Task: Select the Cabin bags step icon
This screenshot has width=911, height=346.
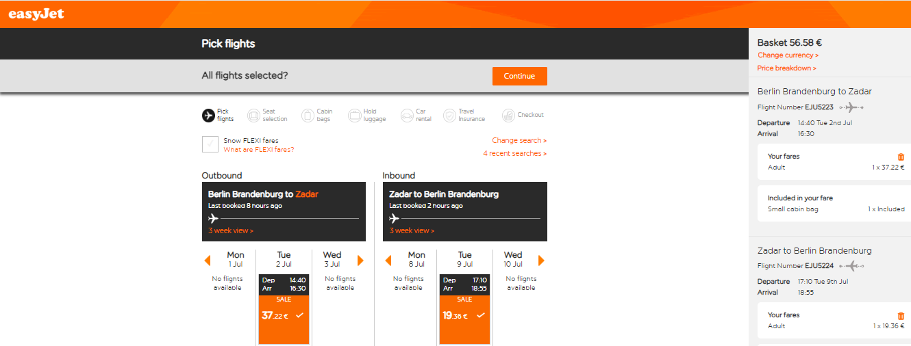Action: 308,116
